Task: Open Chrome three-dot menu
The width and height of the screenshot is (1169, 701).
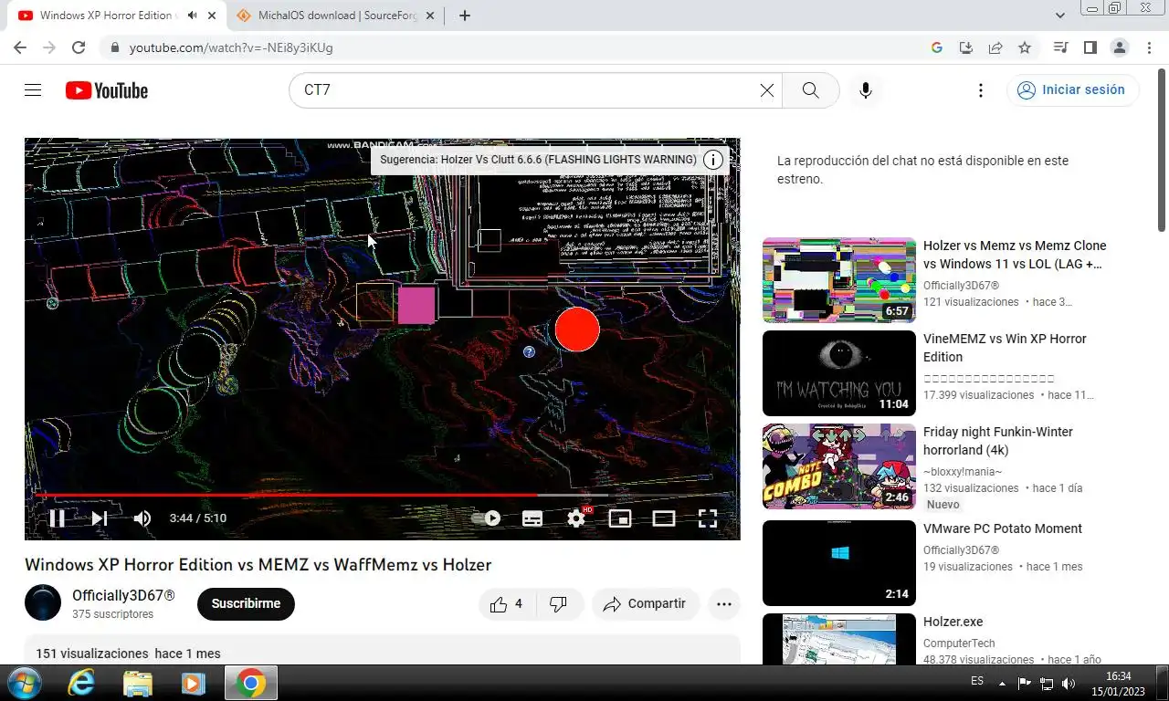Action: [x=1148, y=47]
